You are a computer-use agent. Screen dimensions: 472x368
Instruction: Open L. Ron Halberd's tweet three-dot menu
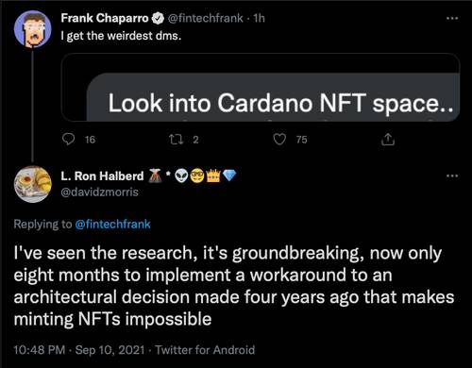452,176
